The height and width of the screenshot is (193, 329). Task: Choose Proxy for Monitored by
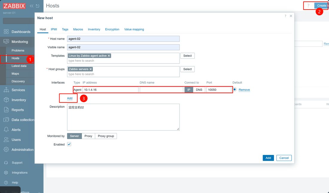point(88,136)
